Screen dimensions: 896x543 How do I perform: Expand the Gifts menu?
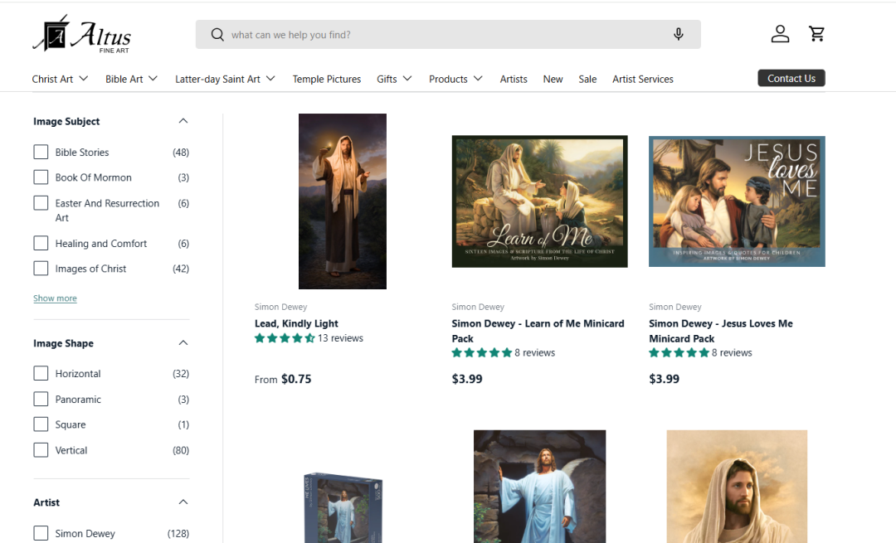click(x=394, y=79)
